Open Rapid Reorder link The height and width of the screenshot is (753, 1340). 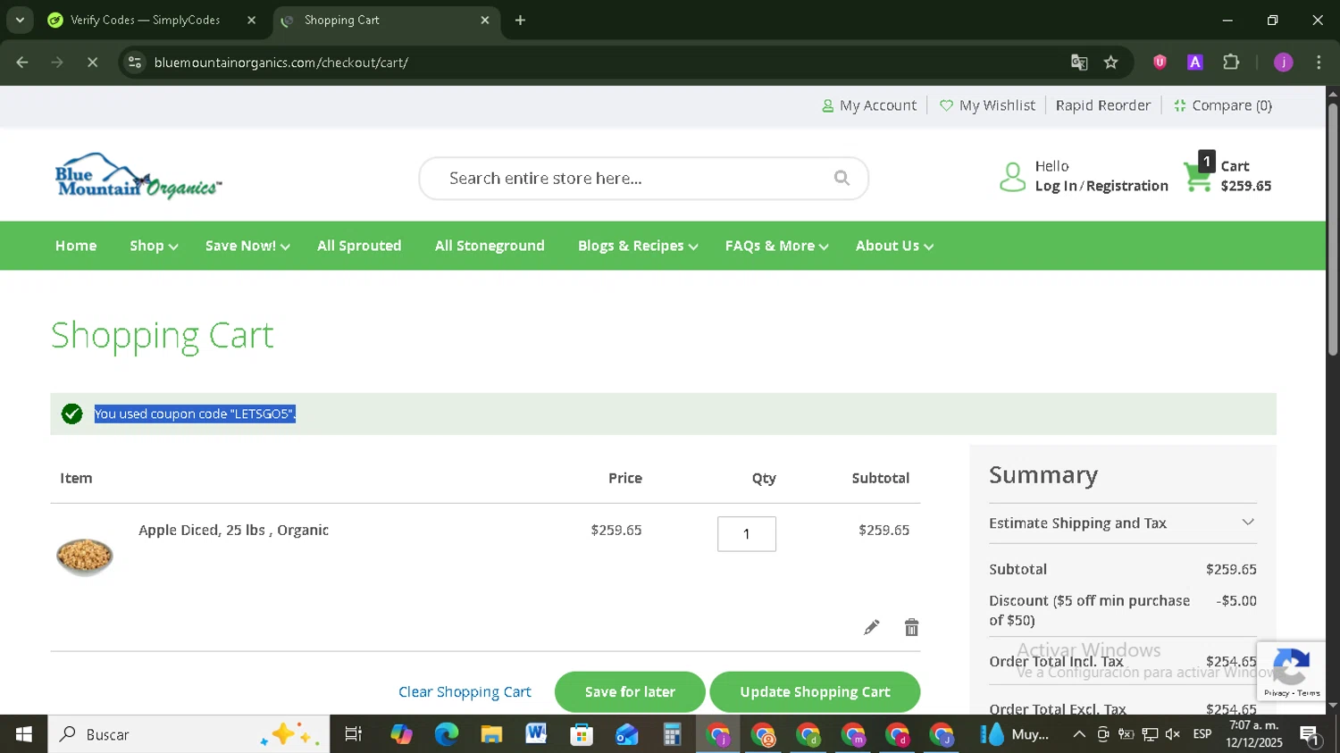coord(1103,105)
